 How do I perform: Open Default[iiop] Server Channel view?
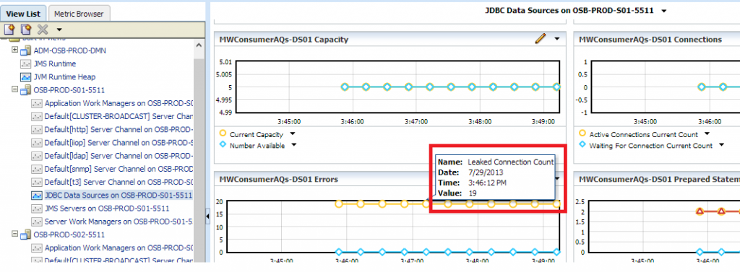click(119, 142)
